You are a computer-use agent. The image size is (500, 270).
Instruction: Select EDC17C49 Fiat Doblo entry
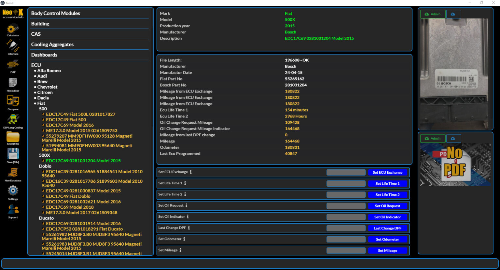[68, 196]
